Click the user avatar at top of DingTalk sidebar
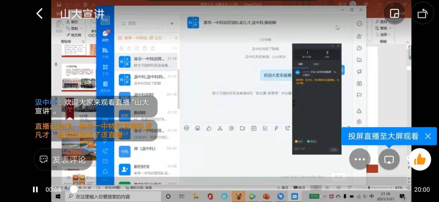439x202 pixels. point(105,20)
